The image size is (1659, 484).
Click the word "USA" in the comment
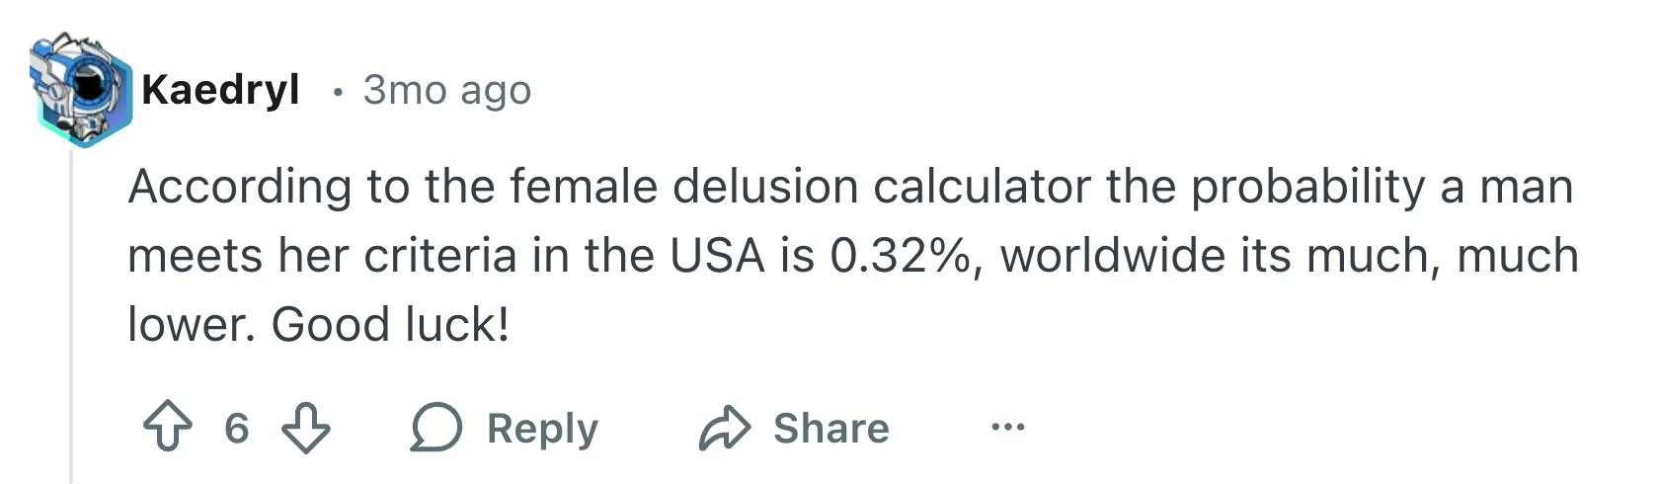click(x=717, y=256)
